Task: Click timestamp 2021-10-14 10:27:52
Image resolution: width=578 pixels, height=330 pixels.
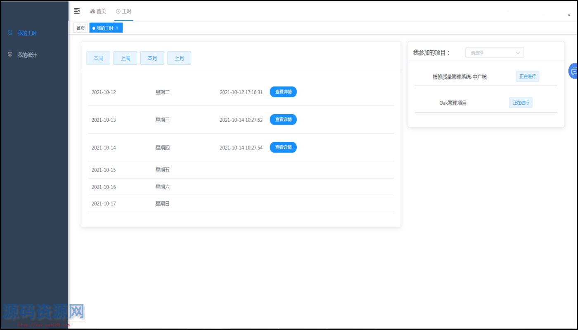Action: click(x=241, y=120)
